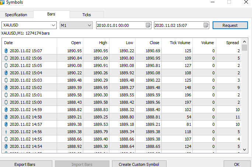Screen dimensions: 252x167
Task: Click the candlestick icon for the 15:01 bar
Action: [x=6, y=95]
